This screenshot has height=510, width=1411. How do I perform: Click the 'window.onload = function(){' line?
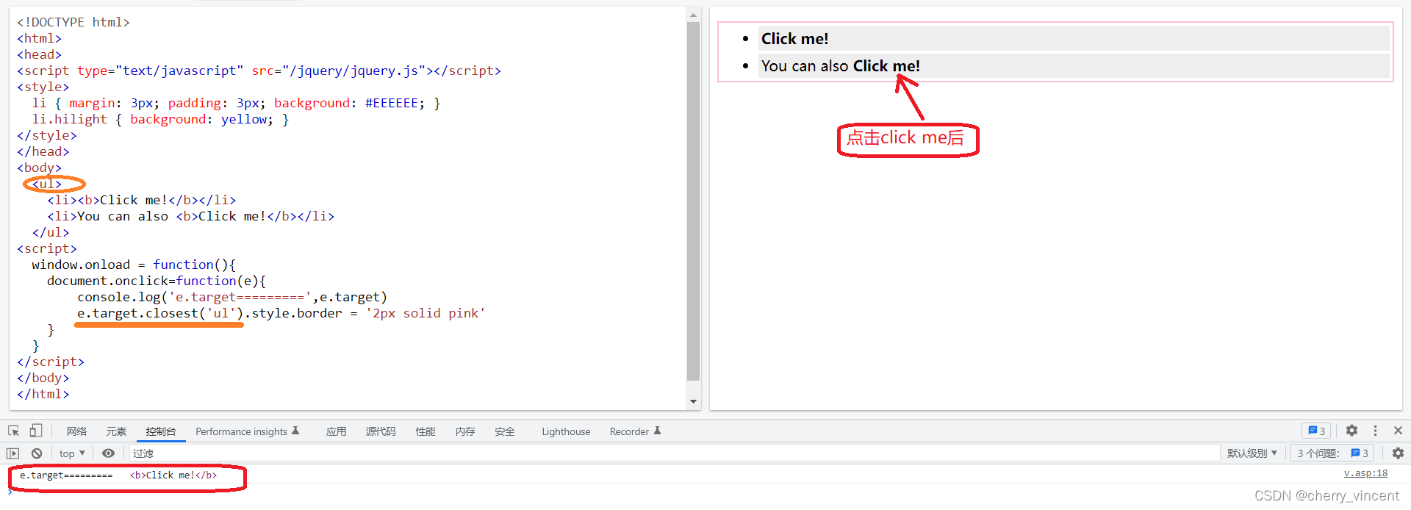coord(134,265)
